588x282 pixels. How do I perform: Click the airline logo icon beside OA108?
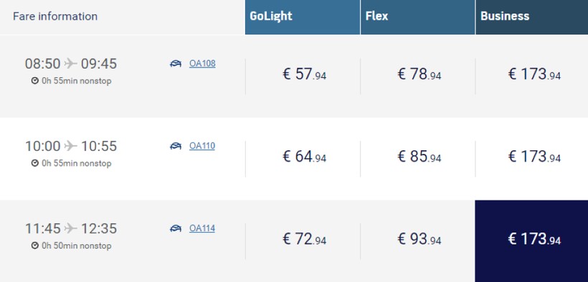click(x=176, y=64)
